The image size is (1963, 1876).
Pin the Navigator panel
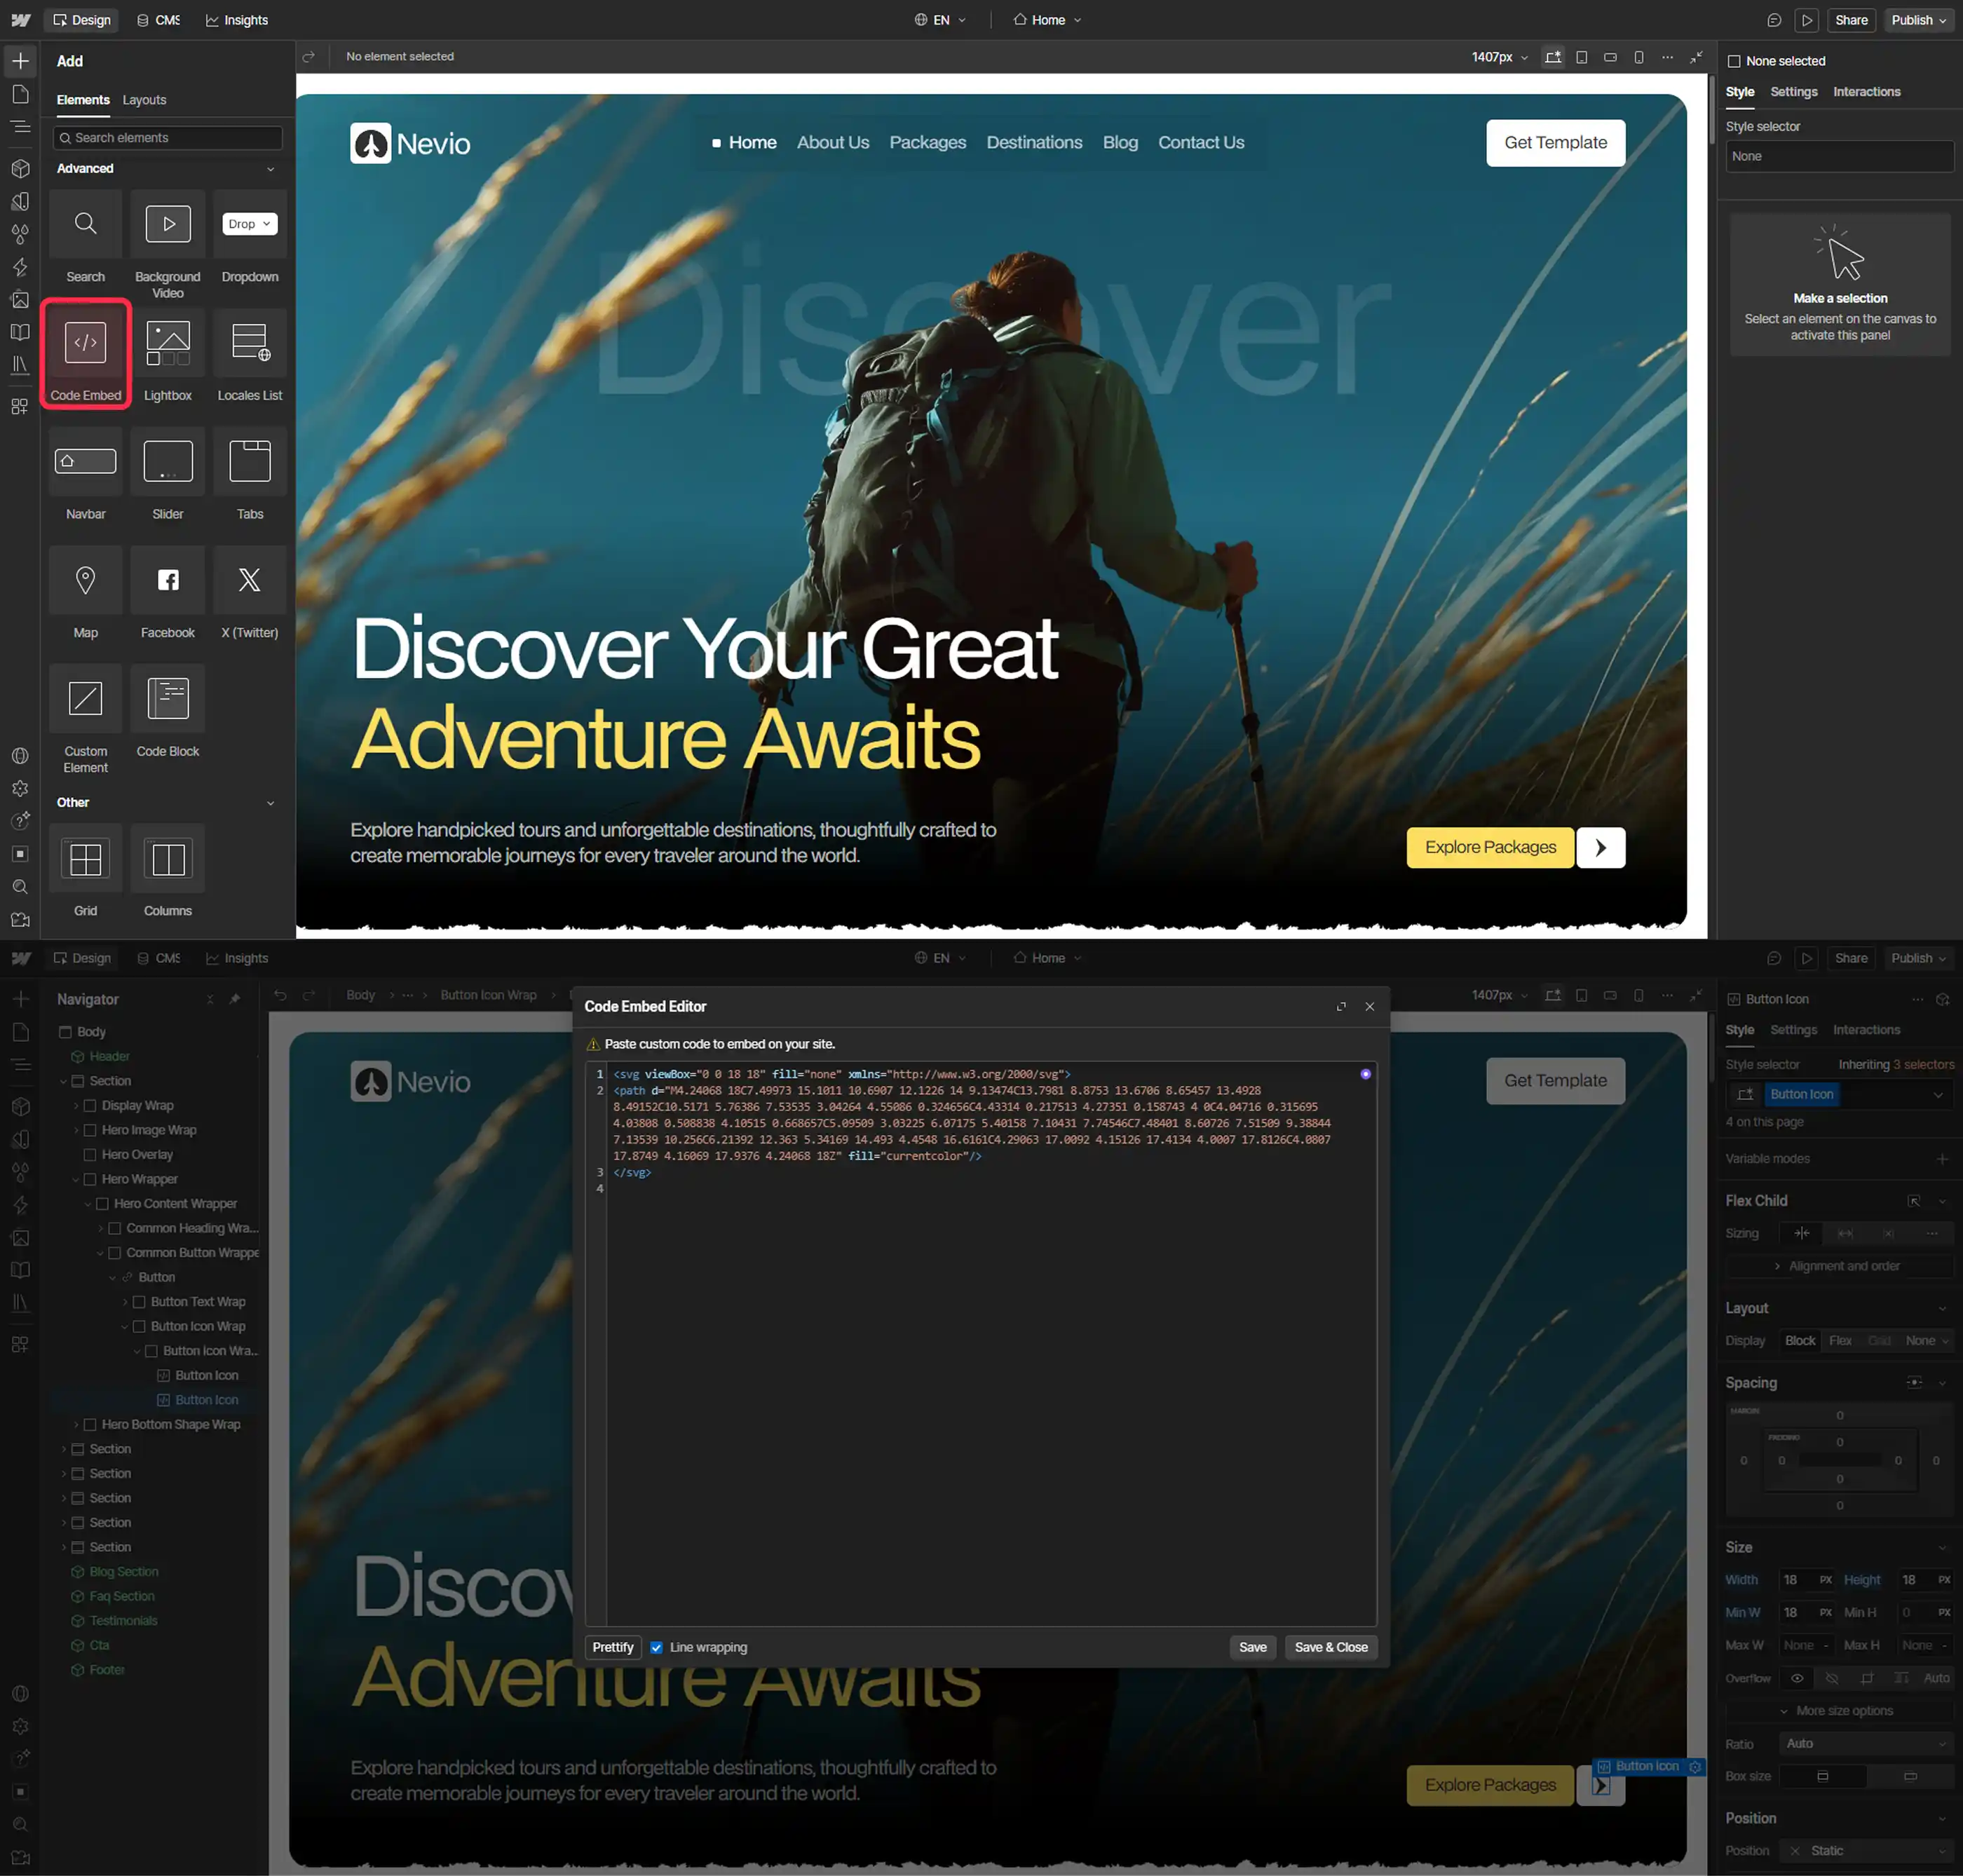click(235, 999)
